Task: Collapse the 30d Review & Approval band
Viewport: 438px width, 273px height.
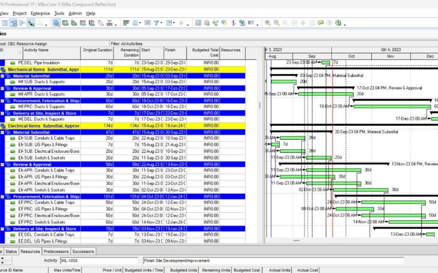Action: point(2,88)
